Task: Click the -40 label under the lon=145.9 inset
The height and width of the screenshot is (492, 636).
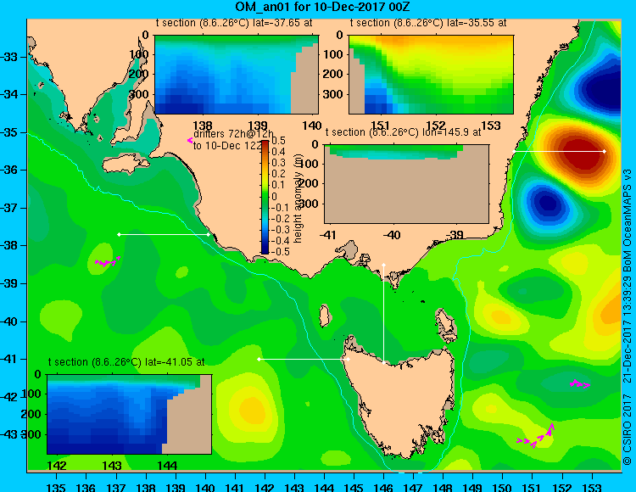Action: tap(391, 234)
